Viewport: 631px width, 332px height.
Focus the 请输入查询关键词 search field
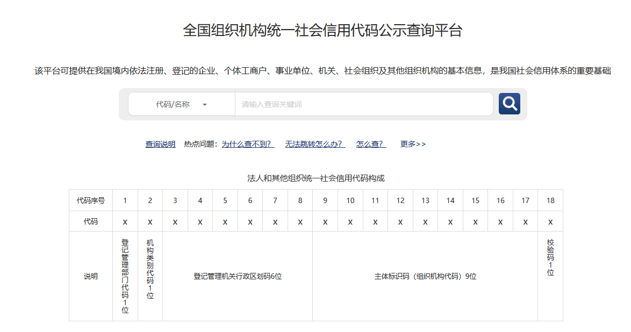[364, 104]
